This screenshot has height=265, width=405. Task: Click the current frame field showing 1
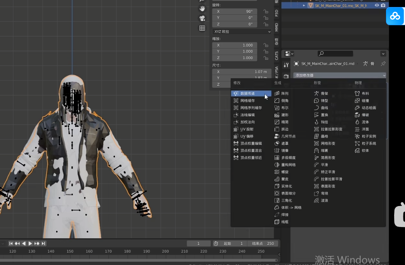[198, 243]
